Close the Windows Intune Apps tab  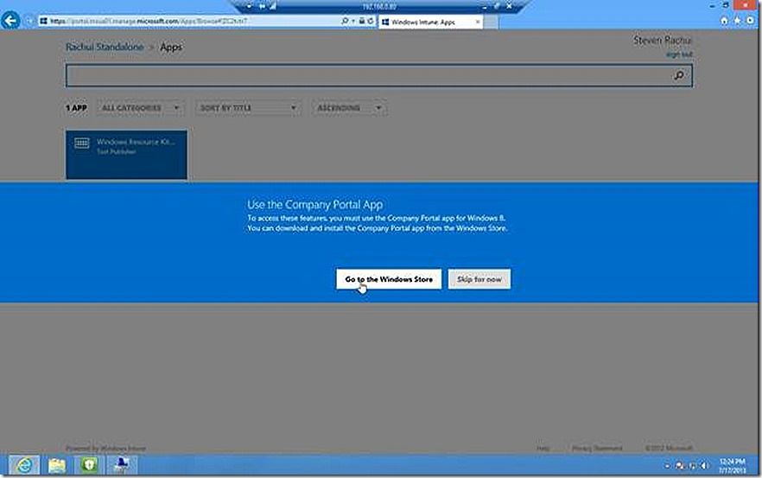(477, 22)
